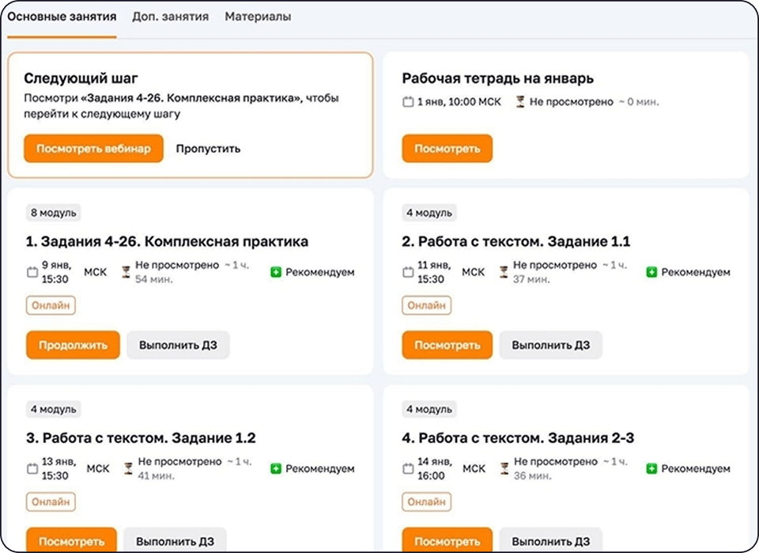Click the 8 модуль badge
The width and height of the screenshot is (759, 553).
click(53, 213)
